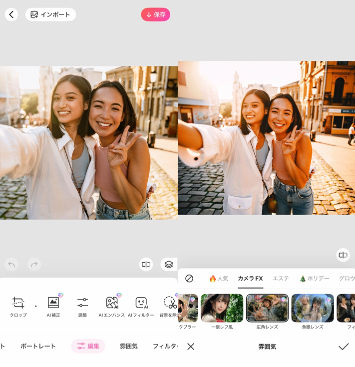
Task: Apply the 一眼レフ風 effect thumbnail
Action: [x=222, y=308]
